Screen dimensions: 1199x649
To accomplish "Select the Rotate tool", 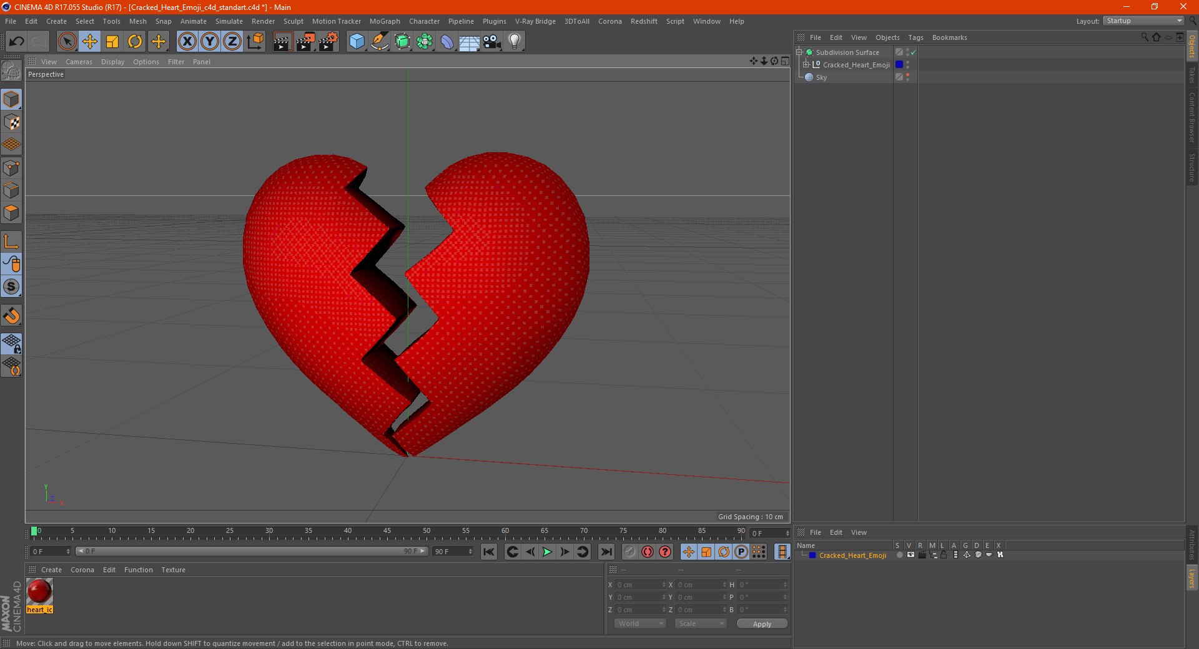I will (135, 42).
